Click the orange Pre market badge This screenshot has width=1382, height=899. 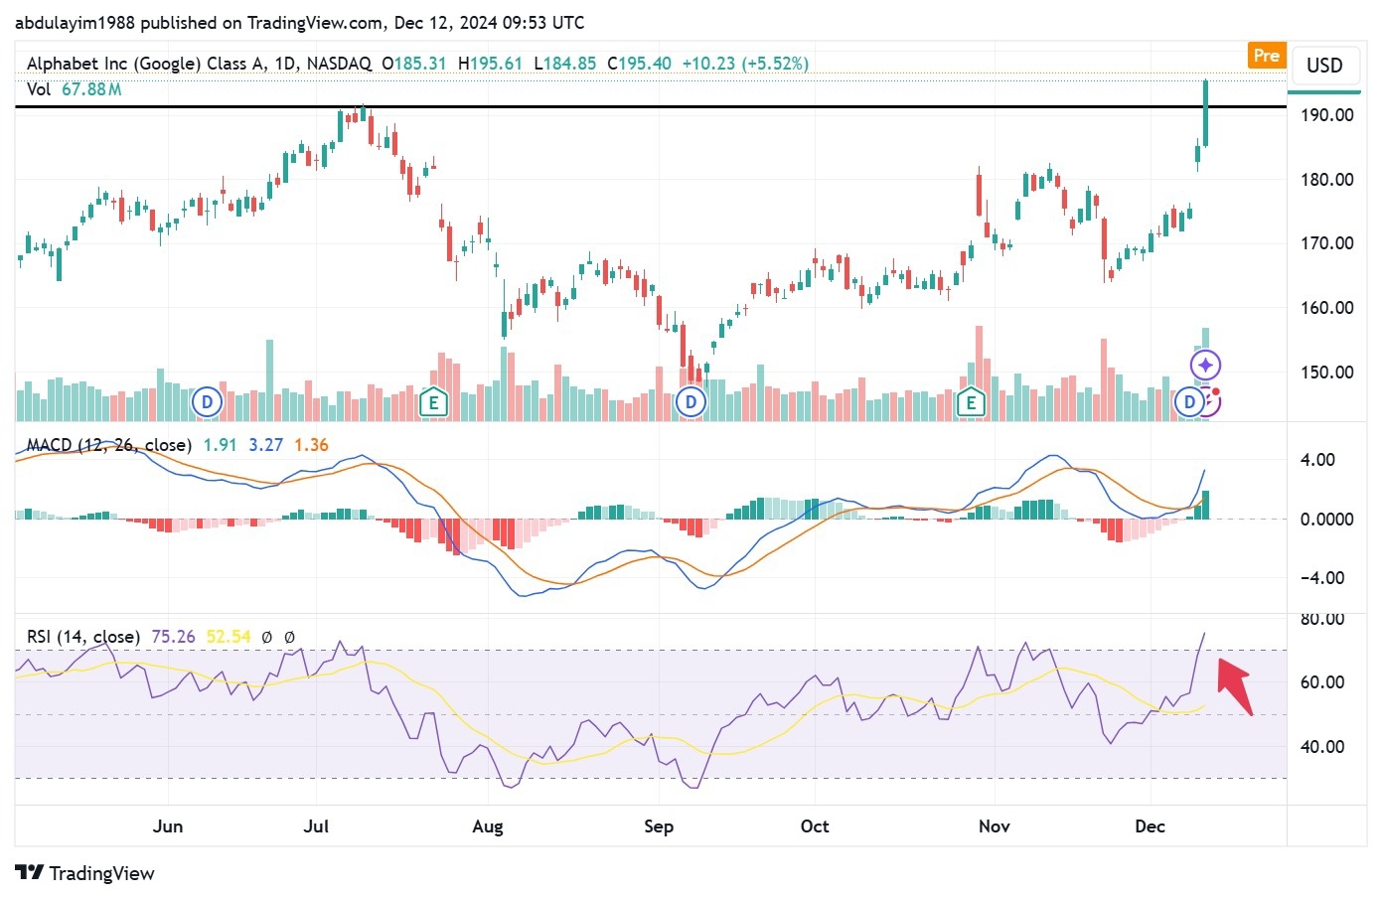[1267, 56]
